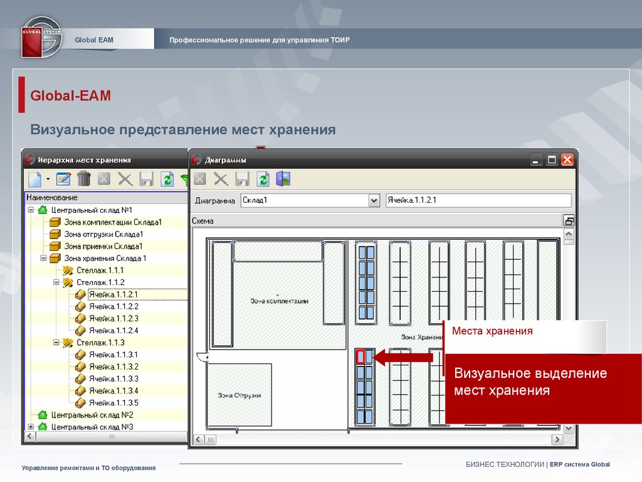Click the green filter funnel icon

[x=184, y=179]
